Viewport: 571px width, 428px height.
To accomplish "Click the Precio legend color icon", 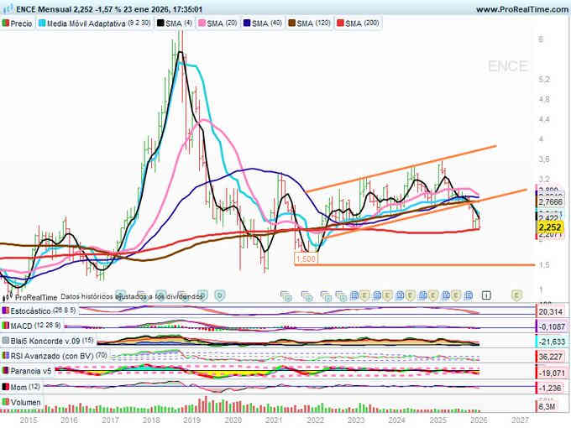I will pos(8,24).
